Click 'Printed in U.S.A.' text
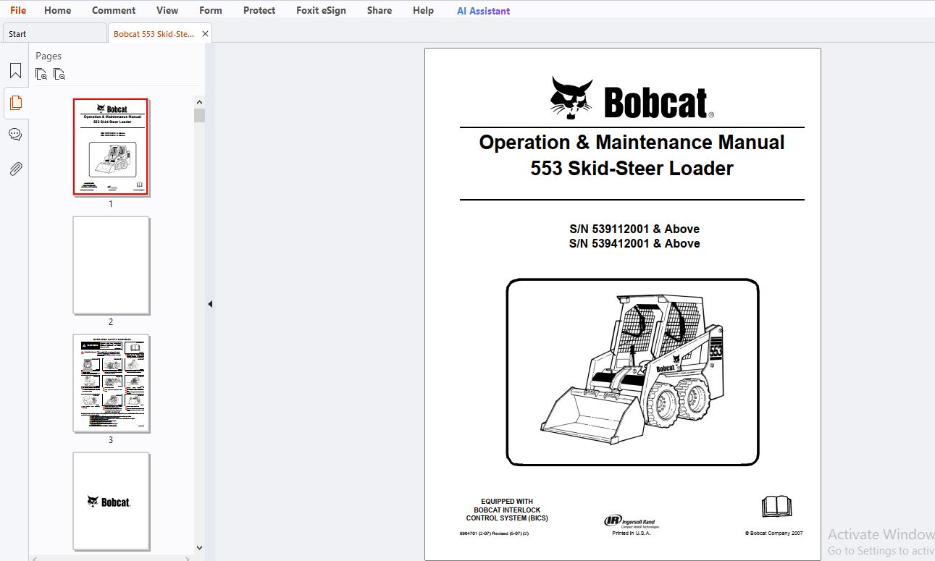Screen dimensions: 935x561 pos(632,533)
